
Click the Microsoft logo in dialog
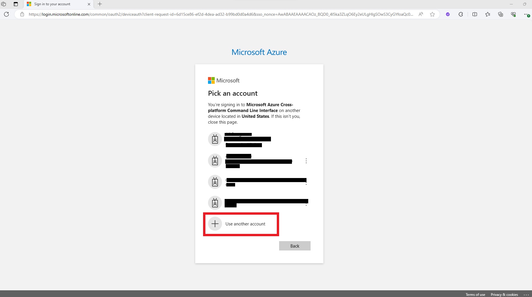(x=224, y=81)
